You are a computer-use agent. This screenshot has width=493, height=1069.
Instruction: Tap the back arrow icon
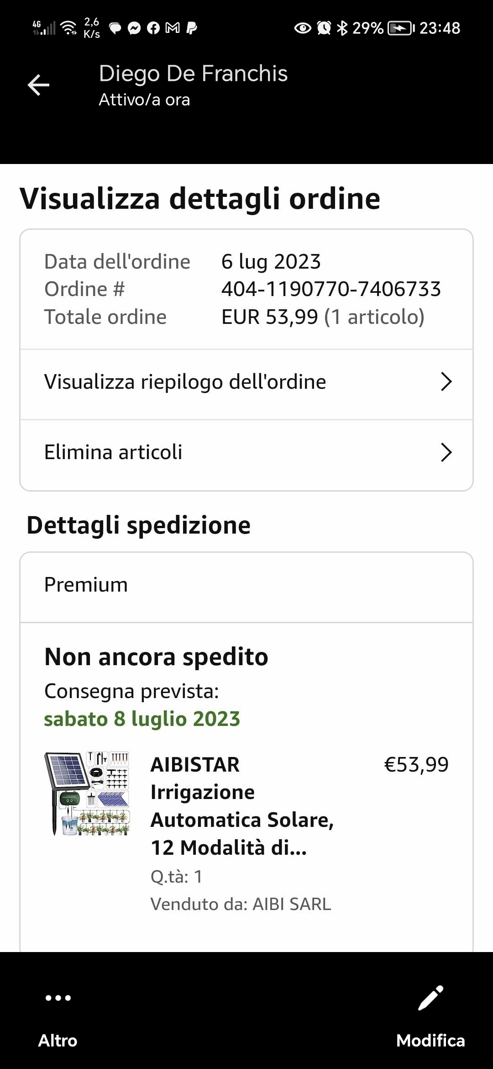click(38, 85)
